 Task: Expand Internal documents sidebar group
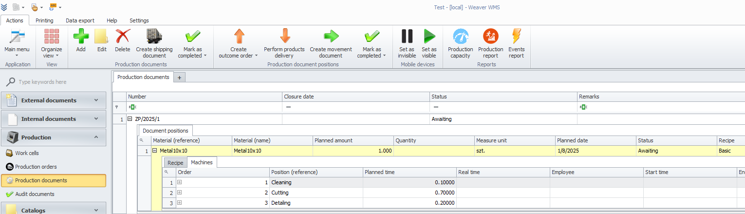pos(54,119)
